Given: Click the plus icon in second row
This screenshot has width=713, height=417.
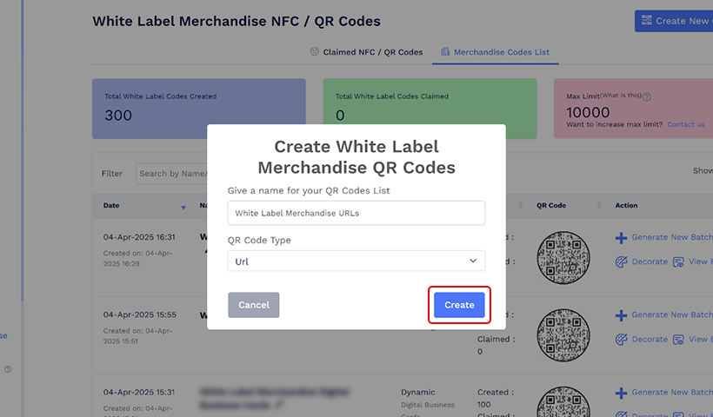Looking at the screenshot, I should pos(621,314).
